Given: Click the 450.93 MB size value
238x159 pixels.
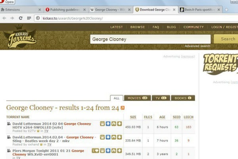Looking at the screenshot, I should [x=133, y=127].
